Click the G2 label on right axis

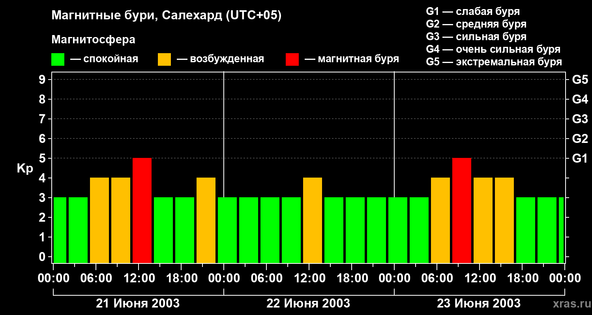tap(580, 139)
